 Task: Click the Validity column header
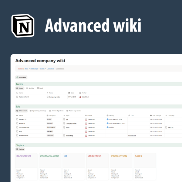(110, 115)
